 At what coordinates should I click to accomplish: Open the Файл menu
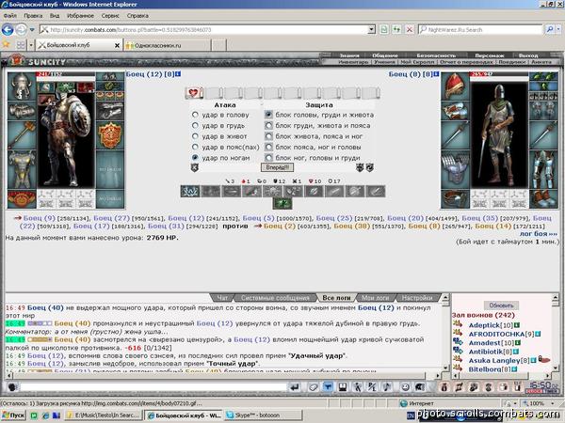click(x=10, y=15)
